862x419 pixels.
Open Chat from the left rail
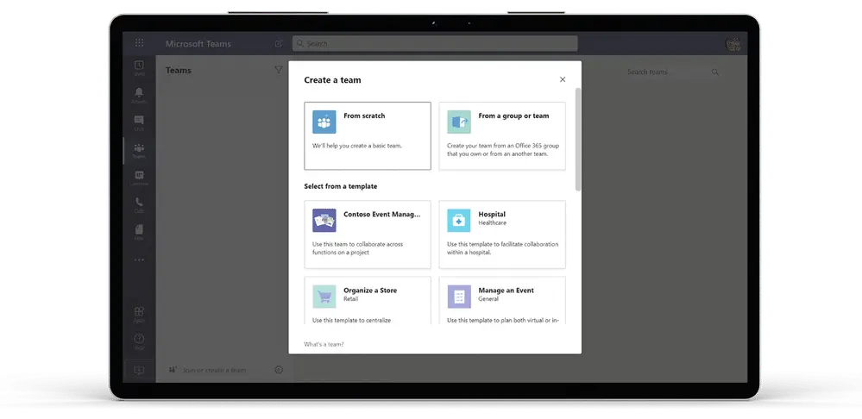click(139, 123)
